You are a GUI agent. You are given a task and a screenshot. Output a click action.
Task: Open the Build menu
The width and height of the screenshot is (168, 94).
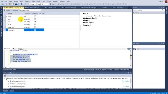[22, 2]
